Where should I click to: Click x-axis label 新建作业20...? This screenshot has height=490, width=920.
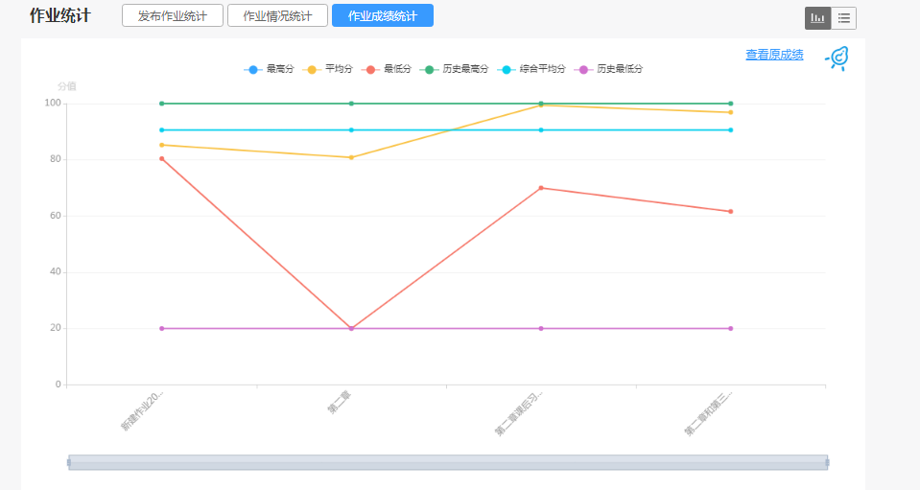pos(141,410)
